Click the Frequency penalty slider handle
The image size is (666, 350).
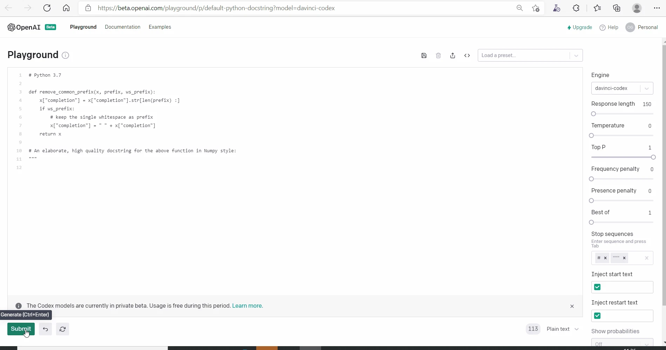[591, 179]
